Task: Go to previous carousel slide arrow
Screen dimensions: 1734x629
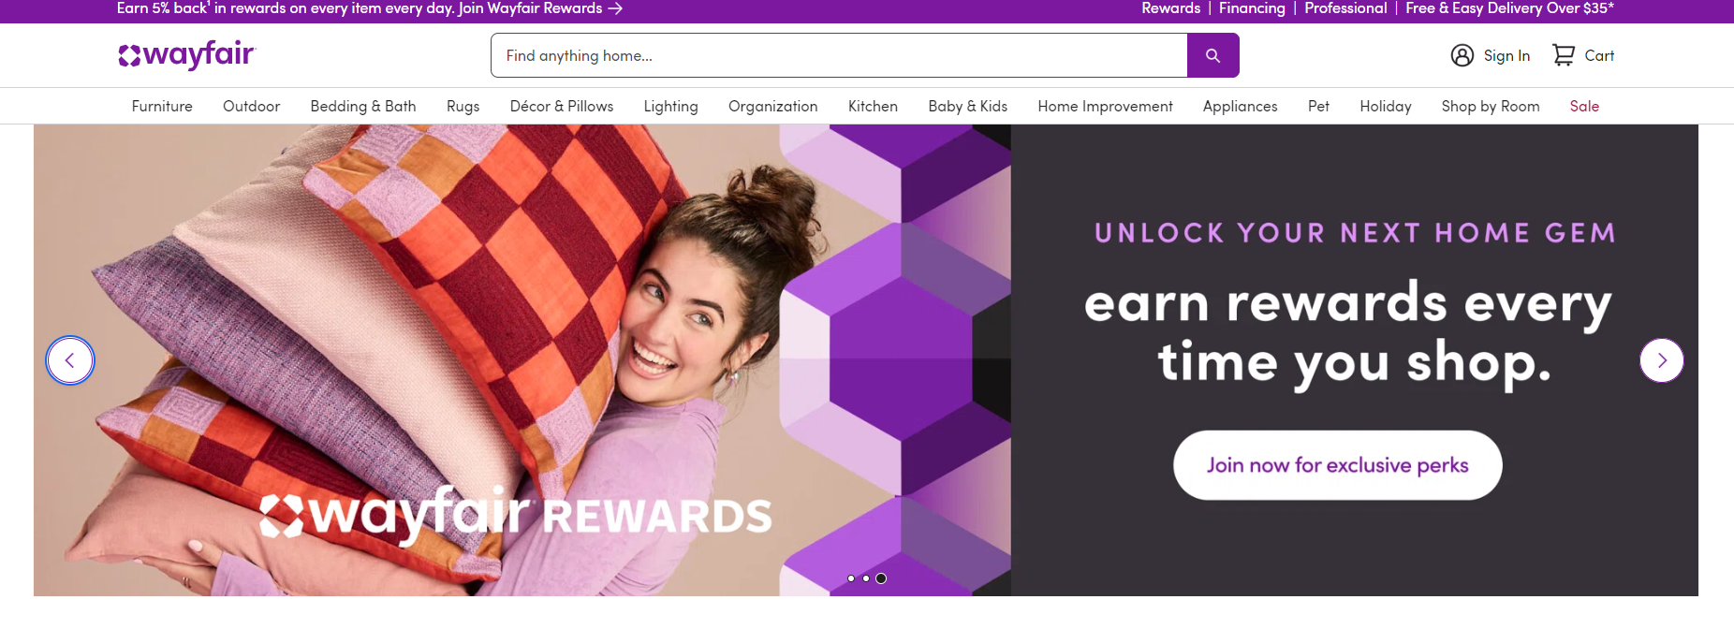Action: pyautogui.click(x=70, y=360)
